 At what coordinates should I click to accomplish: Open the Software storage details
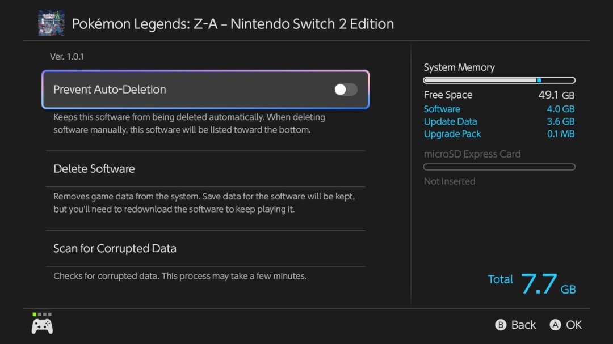(x=442, y=109)
